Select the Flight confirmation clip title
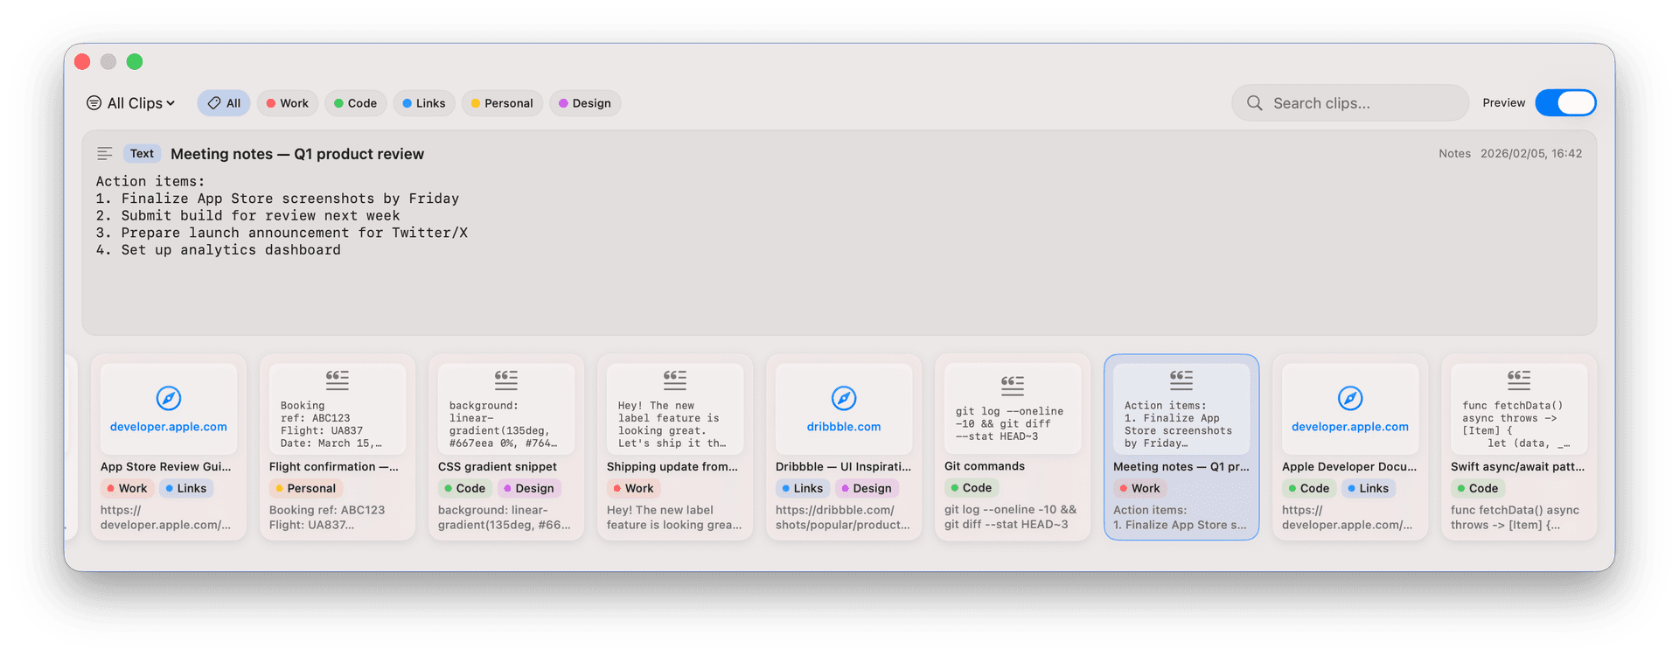This screenshot has height=656, width=1679. 334,467
